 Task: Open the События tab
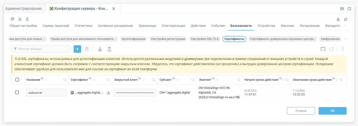point(218,25)
